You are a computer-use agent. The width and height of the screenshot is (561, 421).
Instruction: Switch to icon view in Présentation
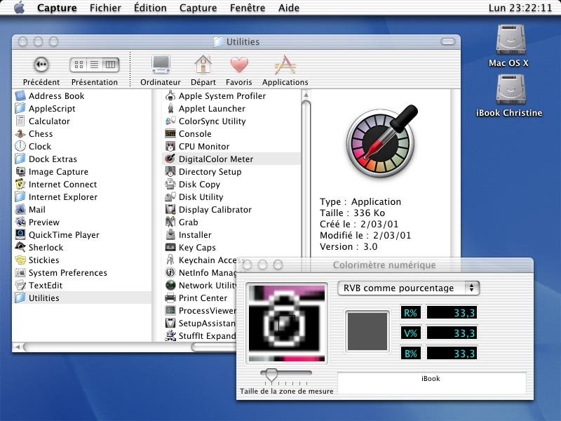point(79,65)
